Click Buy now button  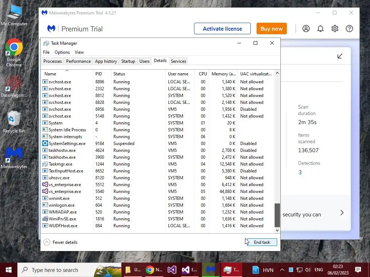[272, 28]
